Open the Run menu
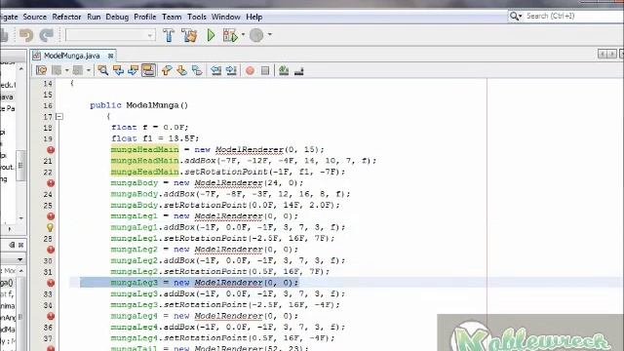This screenshot has width=624, height=351. tap(94, 17)
